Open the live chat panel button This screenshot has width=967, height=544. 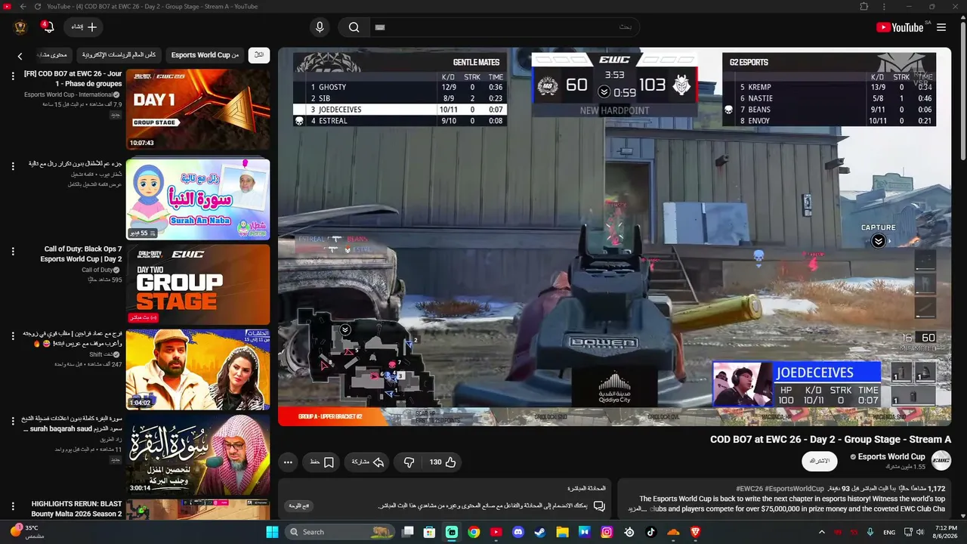(298, 505)
